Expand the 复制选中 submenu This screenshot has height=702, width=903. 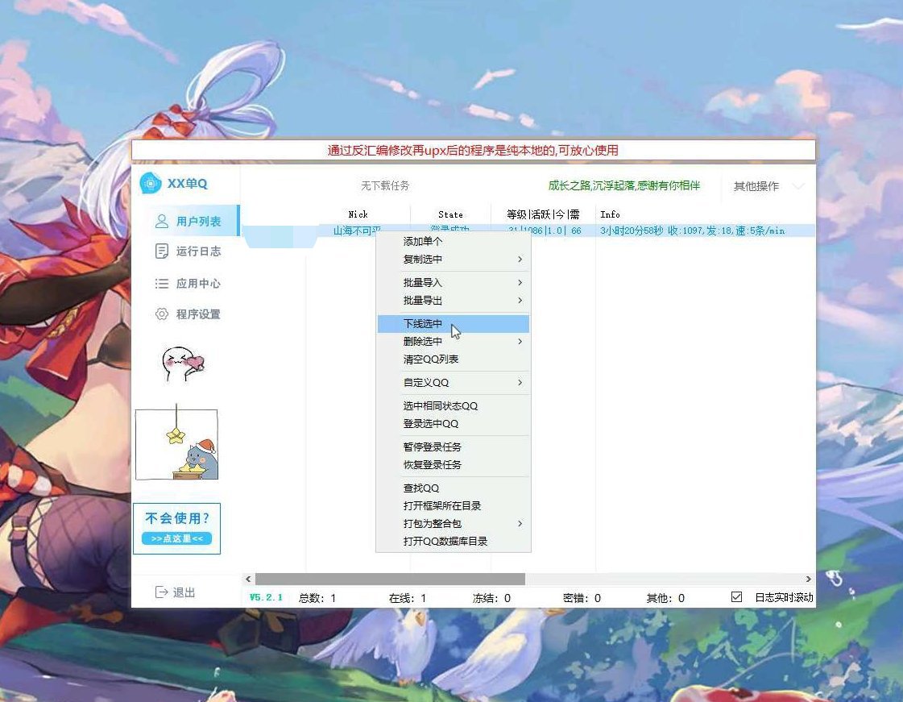click(520, 260)
